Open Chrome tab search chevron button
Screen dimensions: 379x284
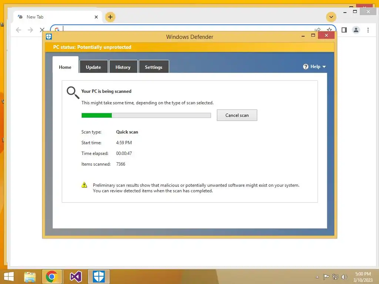331,17
